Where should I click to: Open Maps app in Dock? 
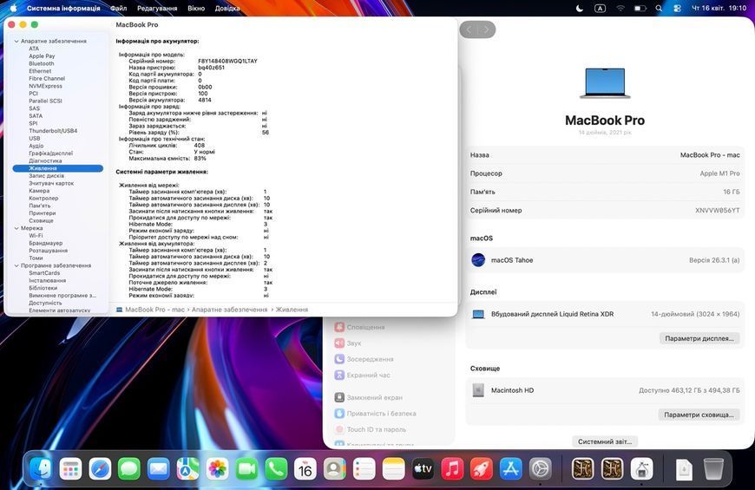187,469
